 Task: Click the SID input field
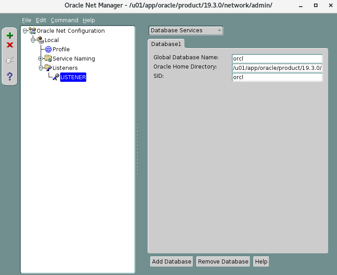(x=277, y=77)
